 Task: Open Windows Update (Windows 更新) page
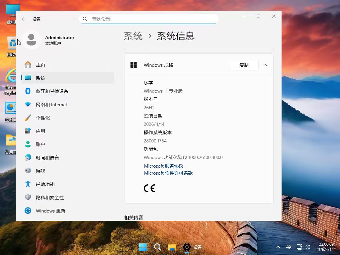[50, 211]
